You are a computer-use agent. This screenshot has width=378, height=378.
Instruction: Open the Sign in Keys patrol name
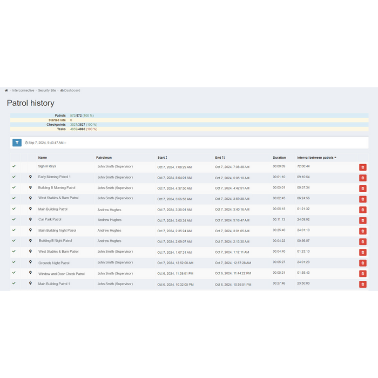(47, 166)
